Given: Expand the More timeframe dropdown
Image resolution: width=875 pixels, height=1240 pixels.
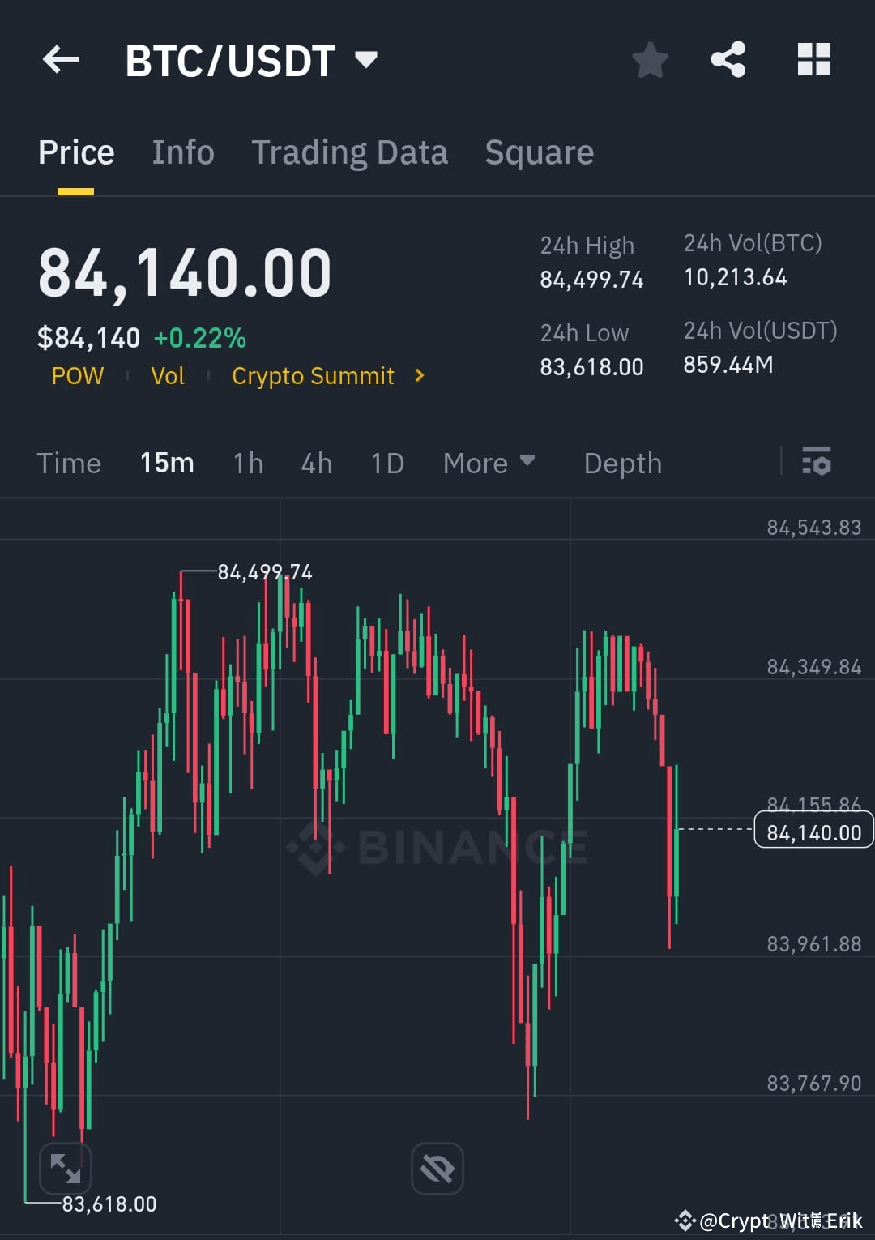Looking at the screenshot, I should coord(489,463).
